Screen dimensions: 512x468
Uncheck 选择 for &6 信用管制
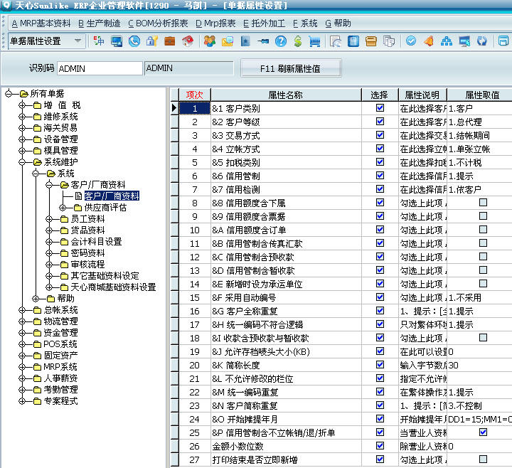coord(380,176)
